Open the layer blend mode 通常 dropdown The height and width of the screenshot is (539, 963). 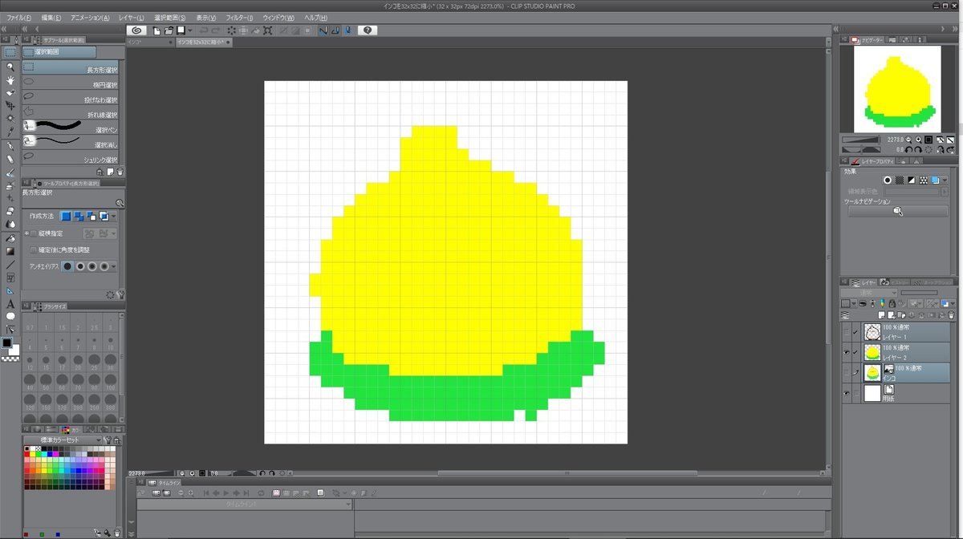[x=868, y=293]
